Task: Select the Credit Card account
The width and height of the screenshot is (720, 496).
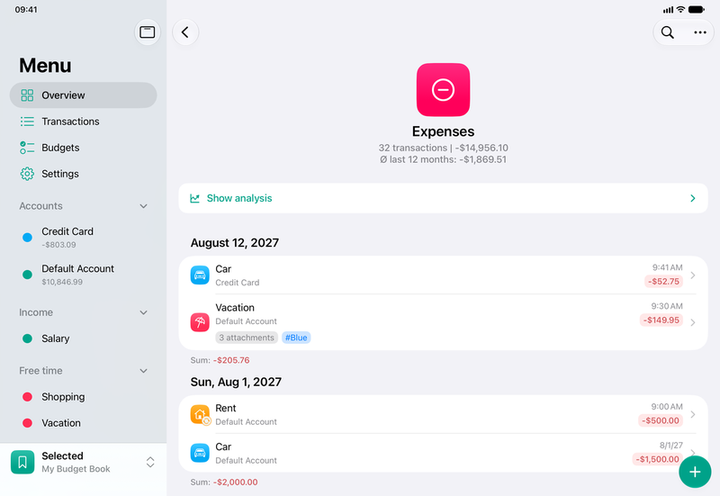Action: coord(83,238)
